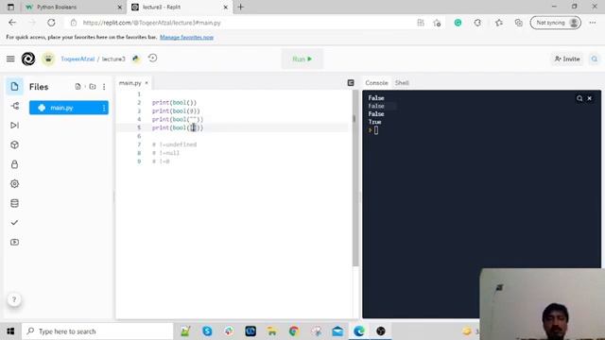
Task: Open the video sidebar icon
Action: [15, 242]
